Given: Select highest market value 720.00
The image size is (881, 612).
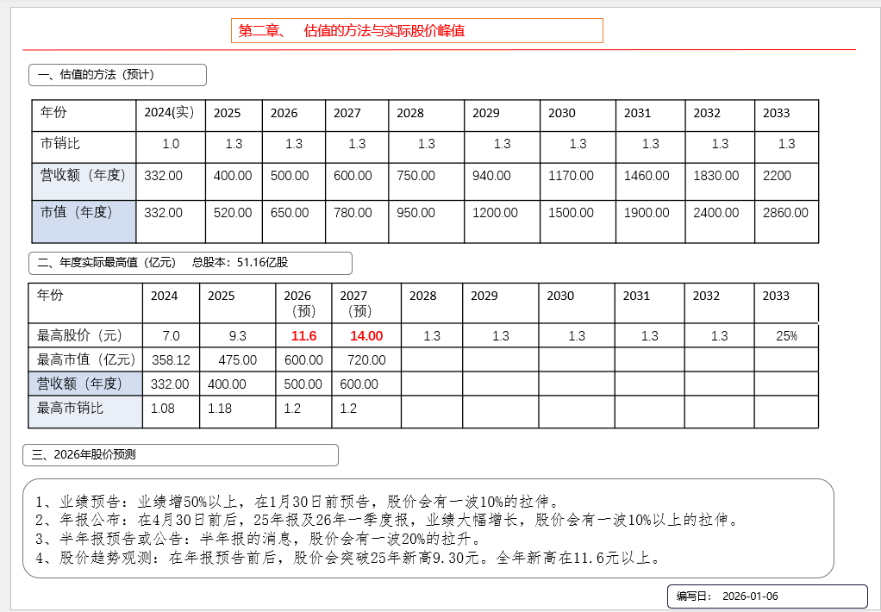Looking at the screenshot, I should [366, 360].
